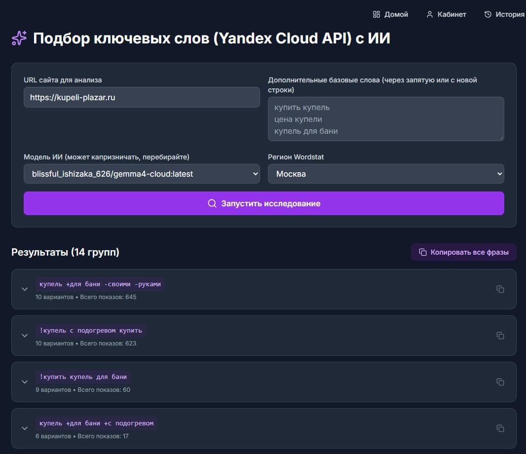Click the page title Подбор ключевых слов
Image resolution: width=526 pixels, height=454 pixels.
(212, 38)
